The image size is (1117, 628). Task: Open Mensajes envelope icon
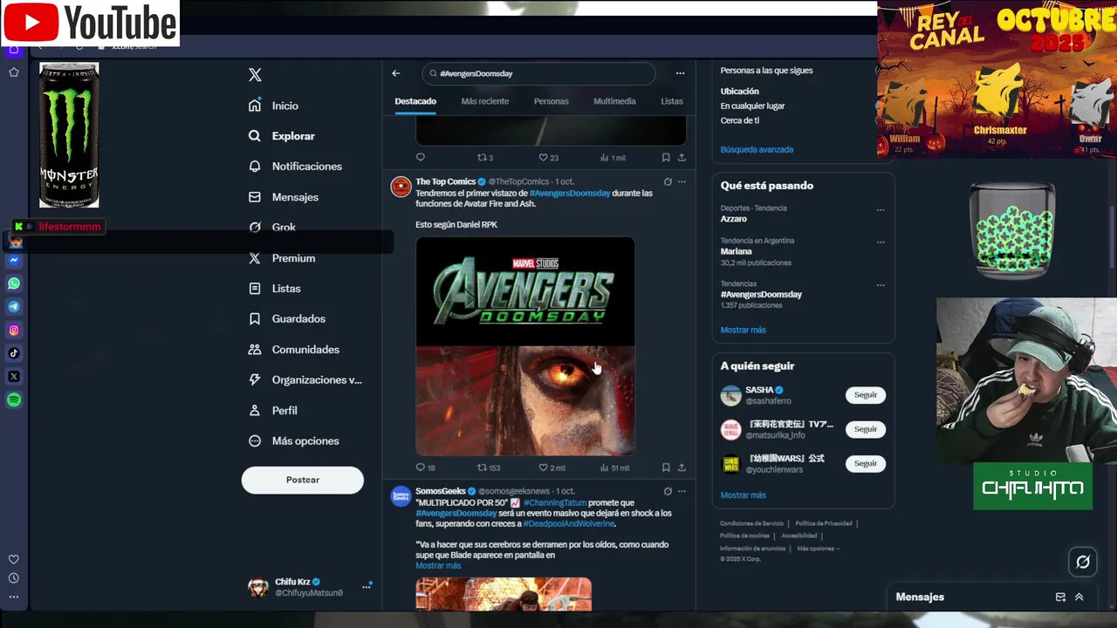(255, 197)
